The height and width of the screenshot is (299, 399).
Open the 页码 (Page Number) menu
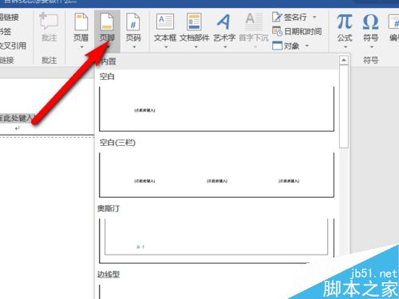133,30
